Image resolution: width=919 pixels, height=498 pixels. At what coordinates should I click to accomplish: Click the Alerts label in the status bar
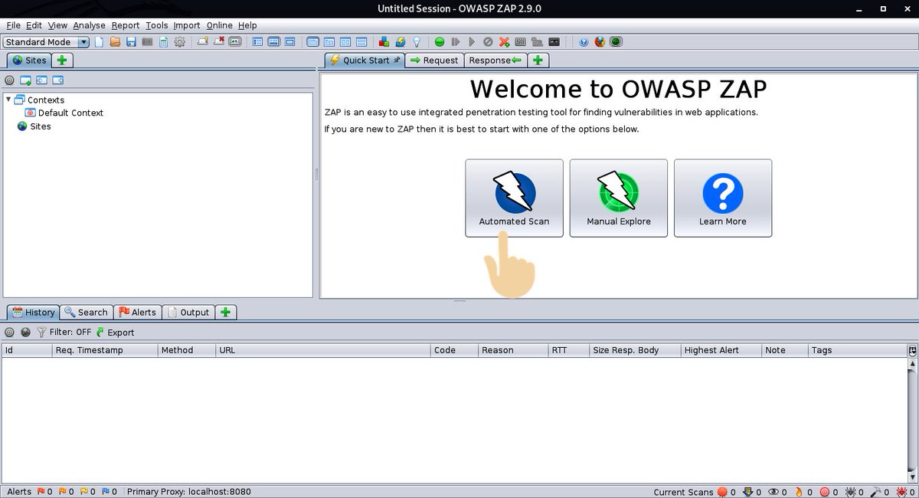pos(20,492)
